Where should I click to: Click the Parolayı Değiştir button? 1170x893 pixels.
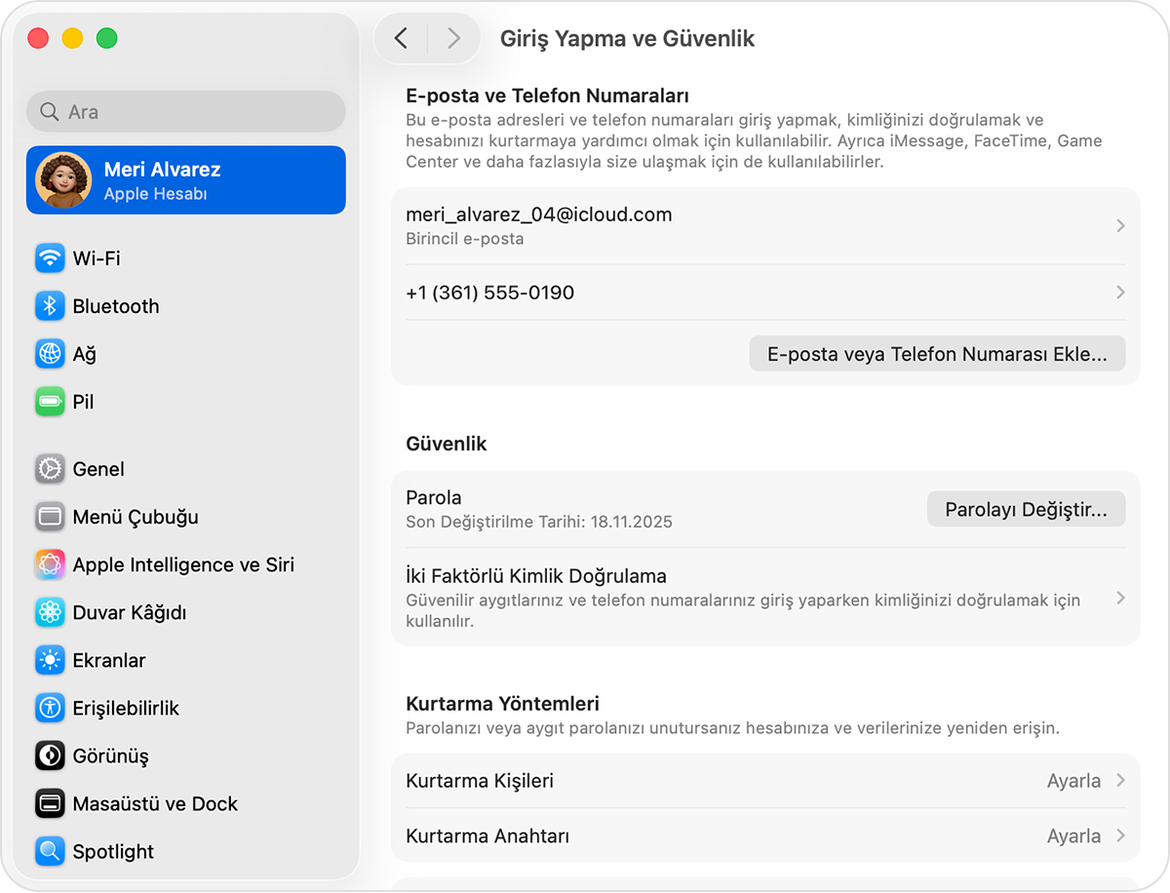pos(1025,508)
